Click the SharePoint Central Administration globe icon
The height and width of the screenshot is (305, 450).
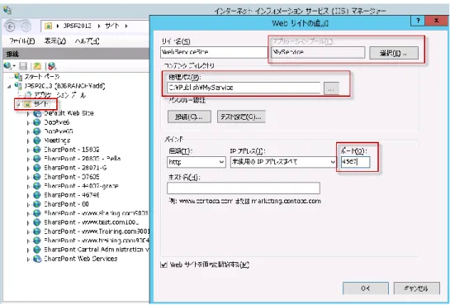click(x=37, y=250)
